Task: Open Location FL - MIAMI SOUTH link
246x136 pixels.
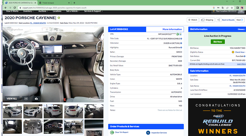Action: pos(237,75)
